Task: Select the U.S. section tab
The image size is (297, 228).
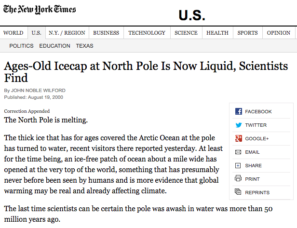Action: click(x=36, y=33)
